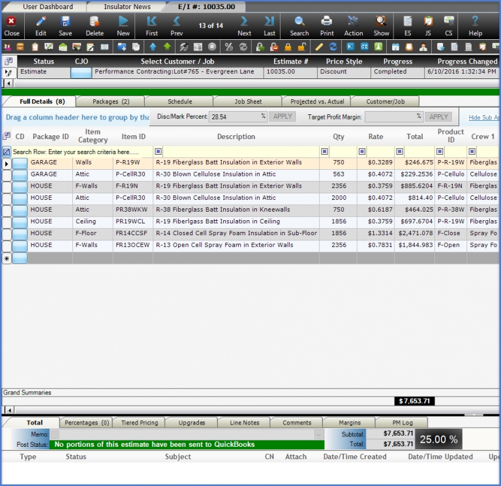This screenshot has width=501, height=486.
Task: Go to the Next estimate record
Action: pyautogui.click(x=244, y=25)
